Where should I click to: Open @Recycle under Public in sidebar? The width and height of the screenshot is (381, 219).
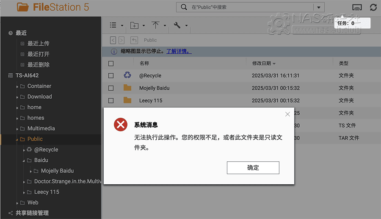pyautogui.click(x=46, y=150)
